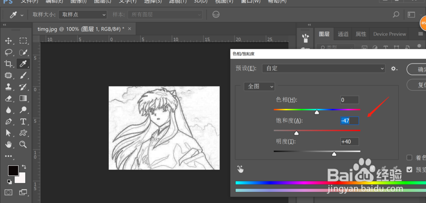Open the Layers panel menu icon
The image size is (426, 203).
point(420,34)
